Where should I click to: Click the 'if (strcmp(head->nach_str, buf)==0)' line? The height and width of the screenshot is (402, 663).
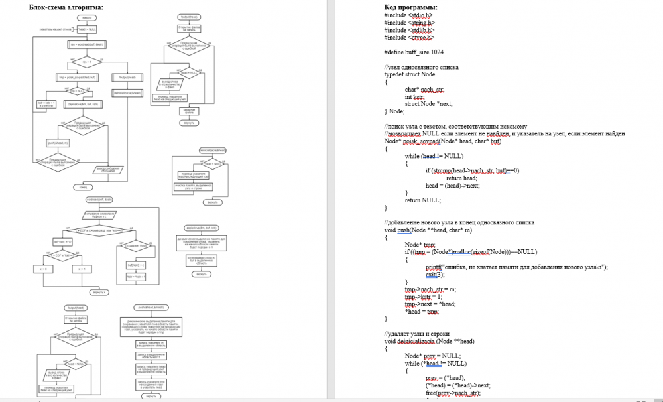coord(472,170)
